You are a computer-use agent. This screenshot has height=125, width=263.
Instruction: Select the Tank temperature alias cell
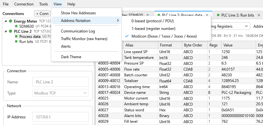coord(141,58)
